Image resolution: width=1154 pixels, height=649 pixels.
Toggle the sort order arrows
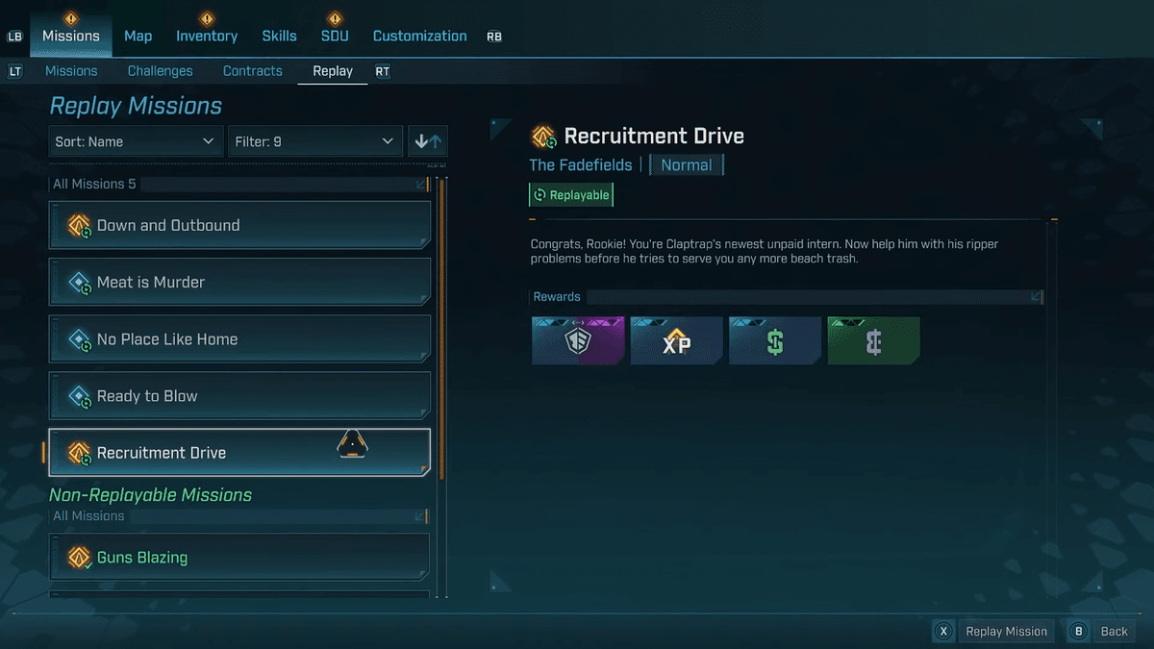click(428, 141)
